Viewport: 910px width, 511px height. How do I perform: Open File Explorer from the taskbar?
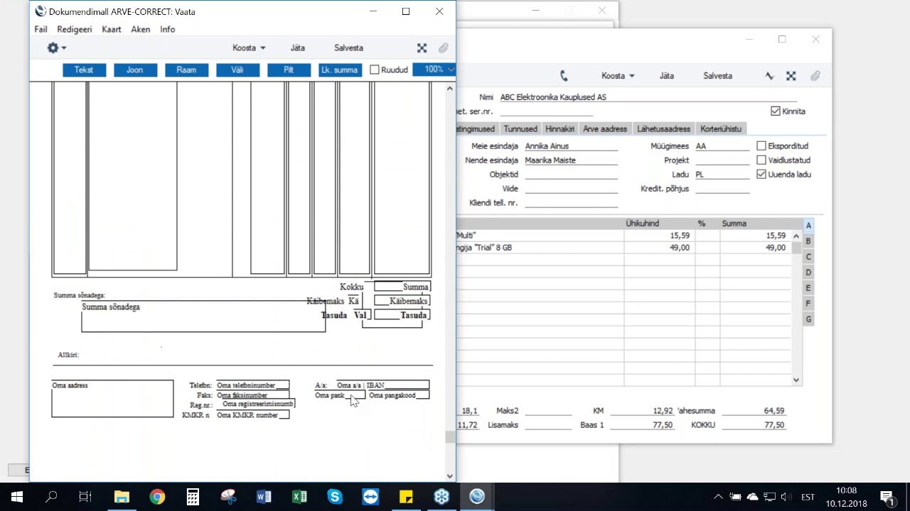point(122,497)
